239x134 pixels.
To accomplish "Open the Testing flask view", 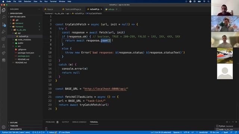I will (x=3, y=46).
